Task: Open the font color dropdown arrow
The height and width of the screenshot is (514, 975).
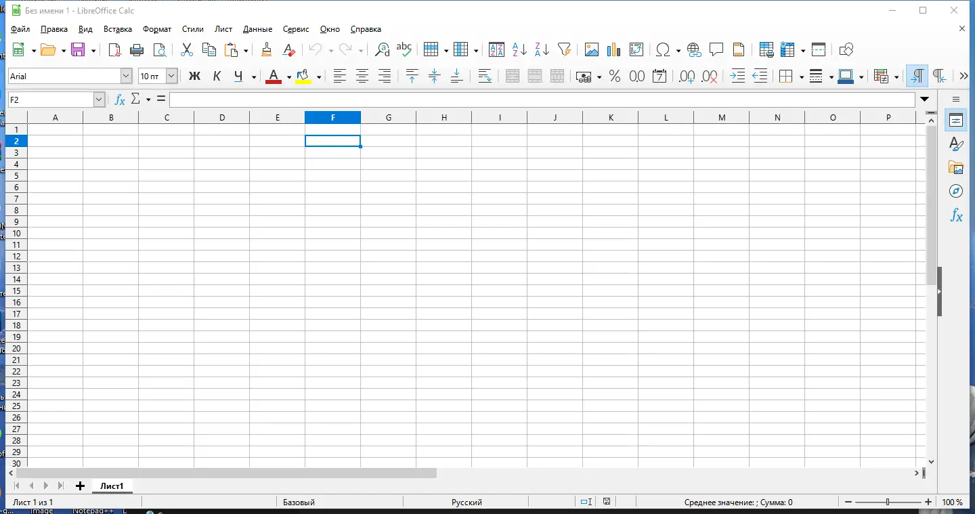Action: 289,77
